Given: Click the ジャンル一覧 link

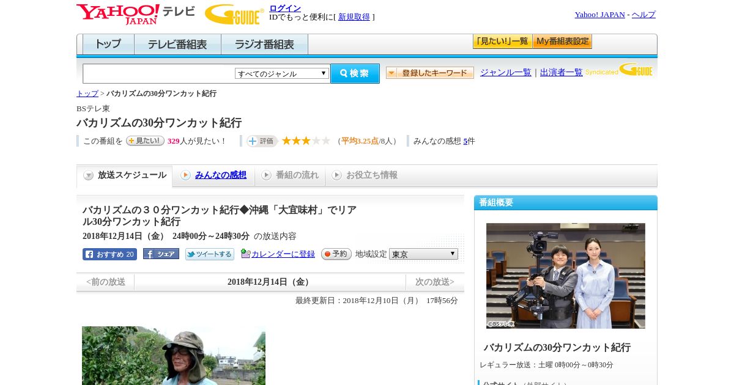Looking at the screenshot, I should click(x=506, y=73).
